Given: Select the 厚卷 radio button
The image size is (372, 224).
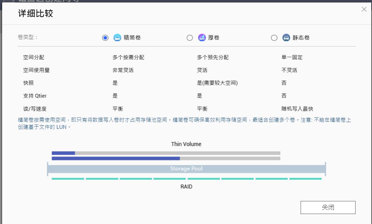Looking at the screenshot, I should tap(190, 37).
